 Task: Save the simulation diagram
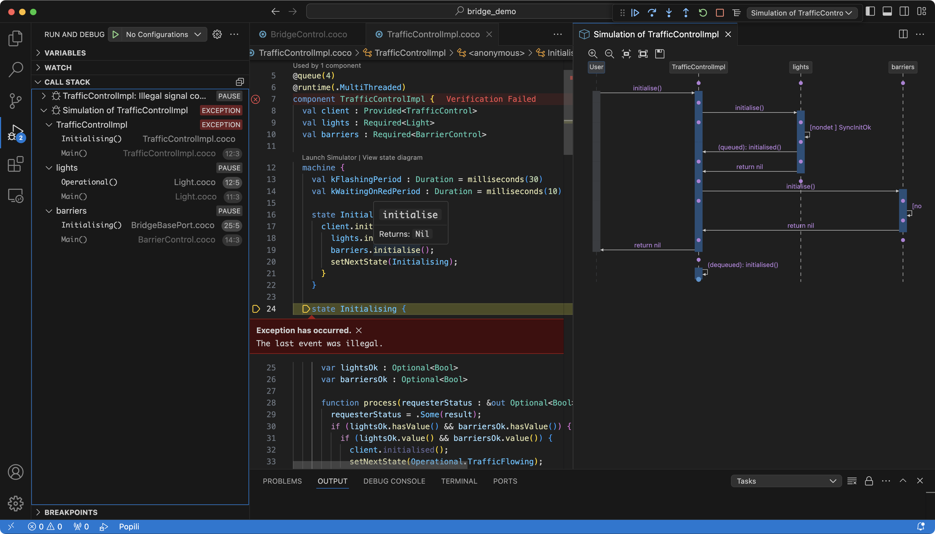[660, 54]
